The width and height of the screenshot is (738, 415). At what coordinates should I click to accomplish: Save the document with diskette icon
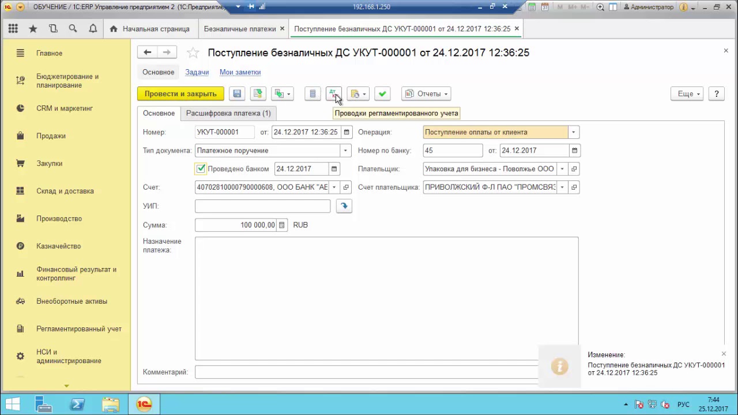coord(237,94)
